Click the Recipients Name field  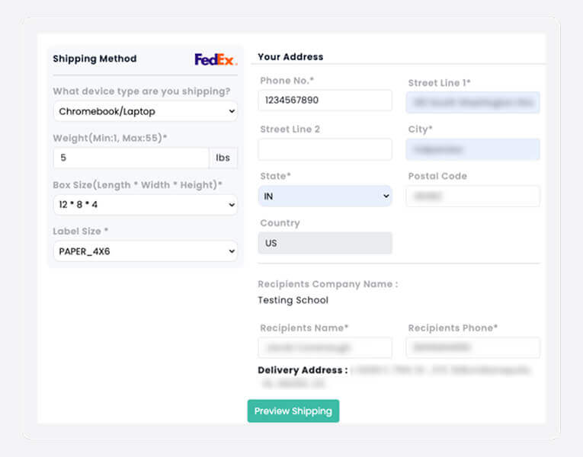pyautogui.click(x=325, y=347)
